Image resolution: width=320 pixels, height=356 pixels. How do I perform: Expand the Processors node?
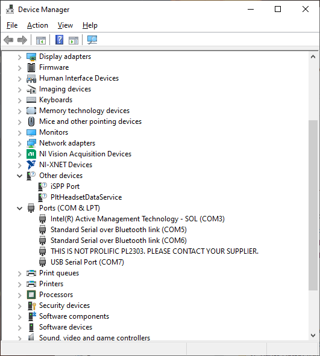click(x=20, y=295)
